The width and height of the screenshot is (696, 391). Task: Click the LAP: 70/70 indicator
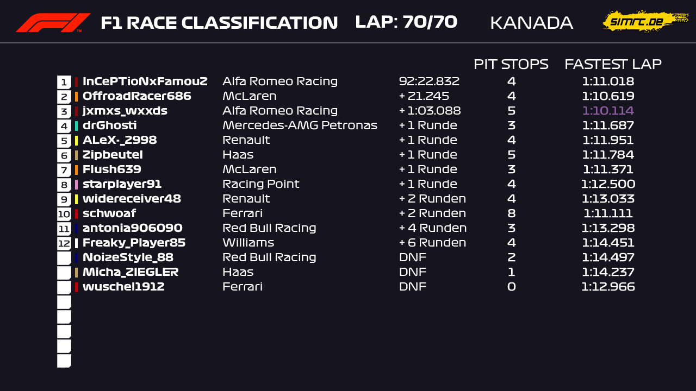pyautogui.click(x=406, y=22)
